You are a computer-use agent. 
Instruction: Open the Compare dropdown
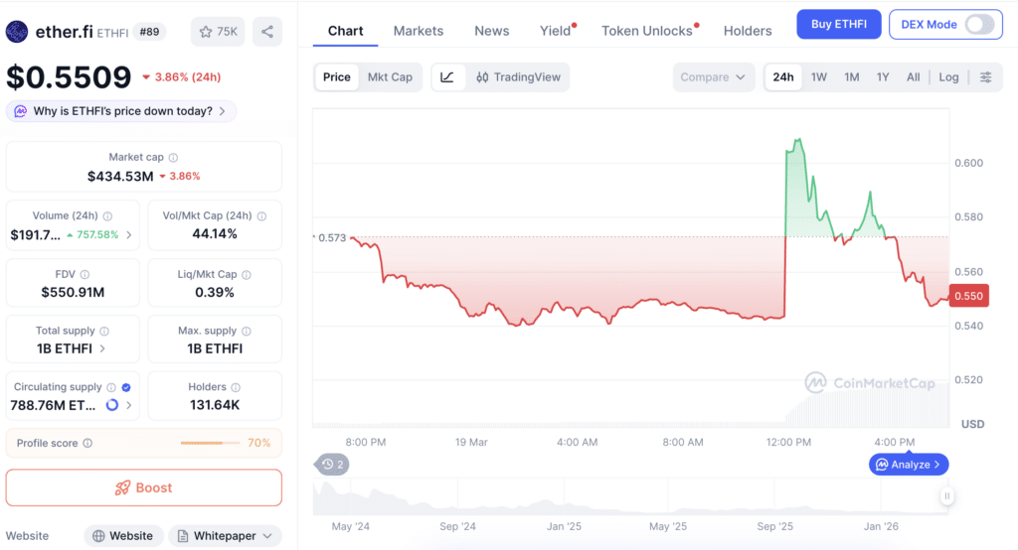pos(713,77)
